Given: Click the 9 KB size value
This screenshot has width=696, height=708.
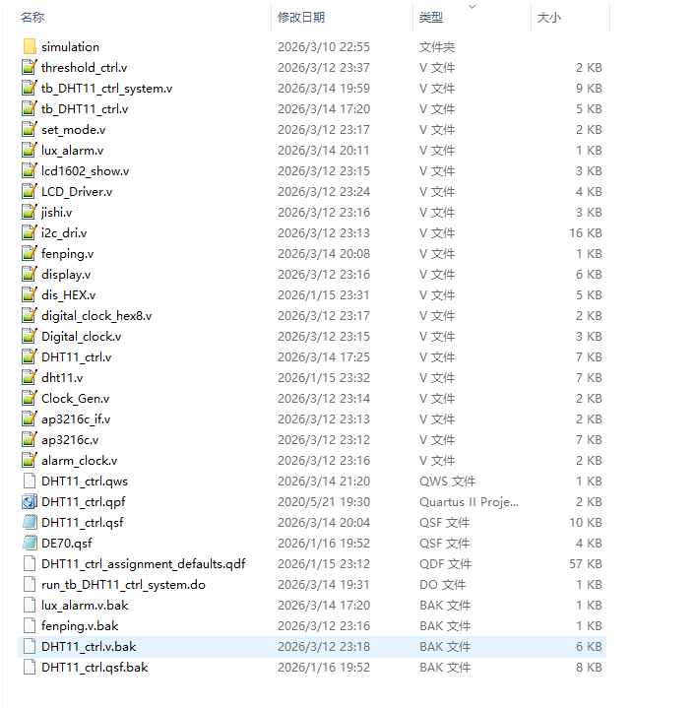Looking at the screenshot, I should 589,88.
